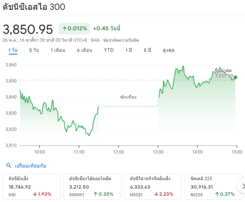This screenshot has height=202, width=245.
Task: Select the 1 วัน time range tab
Action: point(13,50)
